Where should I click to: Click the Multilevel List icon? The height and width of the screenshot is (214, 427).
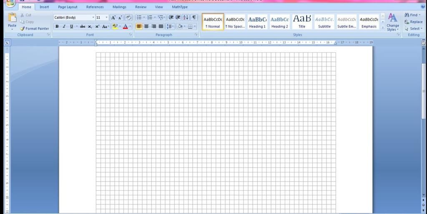click(x=161, y=17)
